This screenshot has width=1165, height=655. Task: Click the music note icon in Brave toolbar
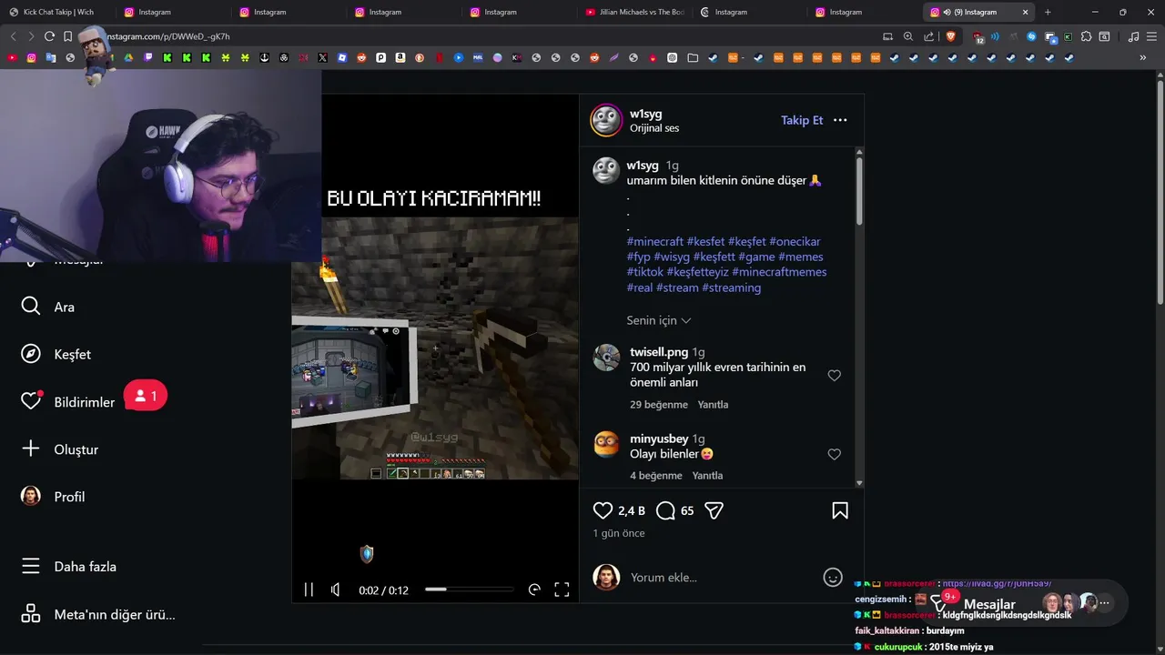click(x=1133, y=36)
